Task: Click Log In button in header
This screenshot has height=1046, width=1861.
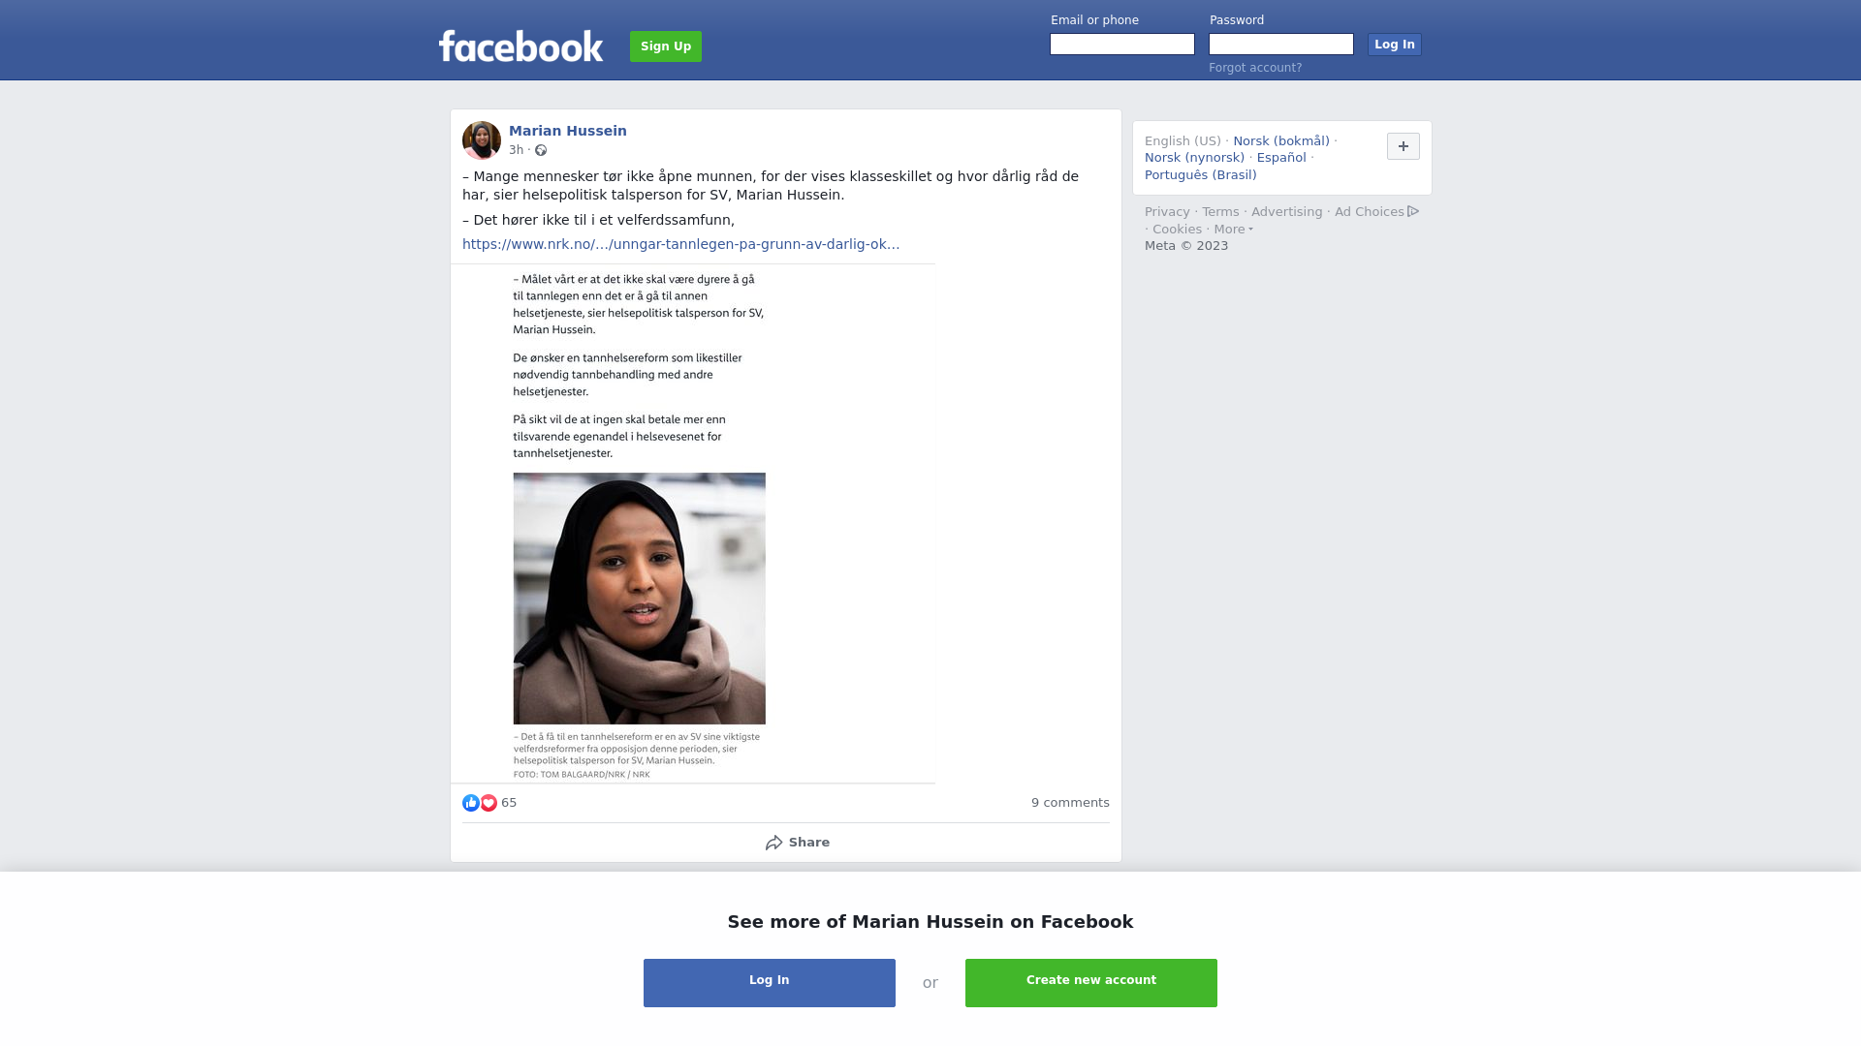Action: (x=1395, y=45)
